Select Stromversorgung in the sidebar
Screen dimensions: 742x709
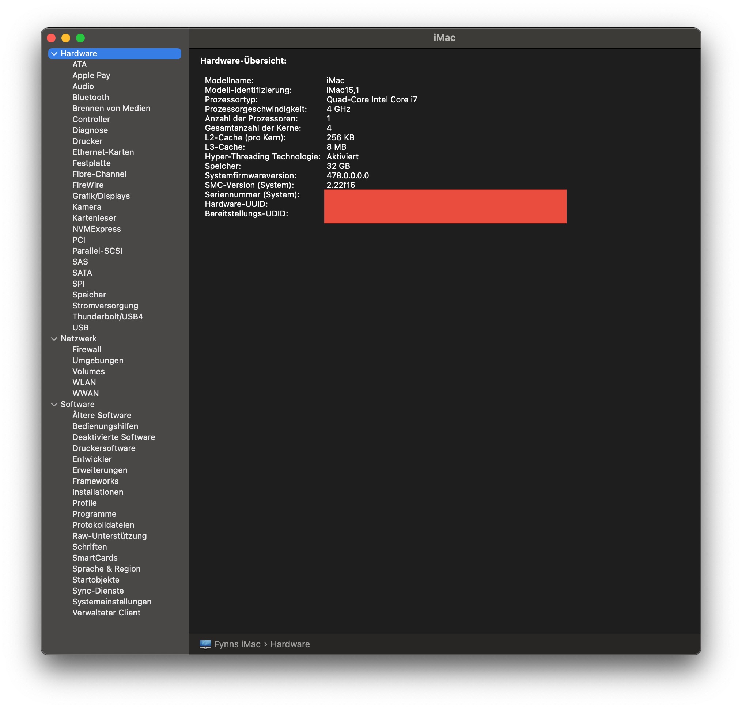coord(105,306)
